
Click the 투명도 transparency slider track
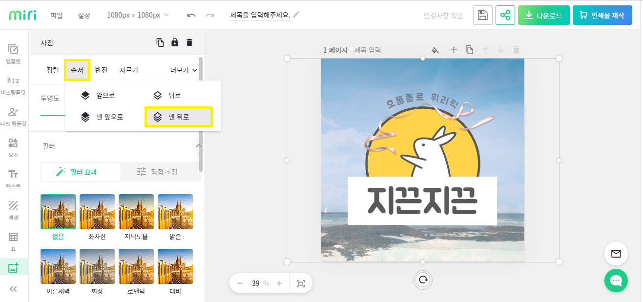pos(53,116)
